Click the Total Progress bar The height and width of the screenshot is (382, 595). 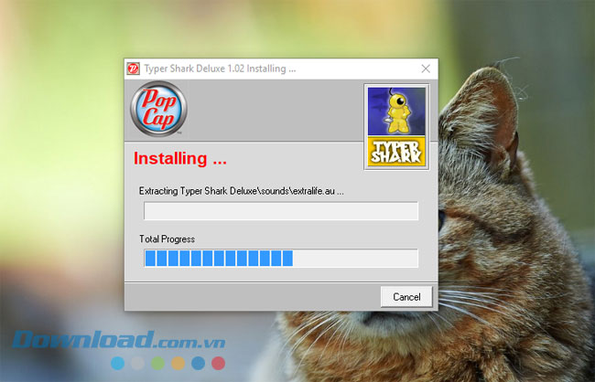click(x=281, y=258)
